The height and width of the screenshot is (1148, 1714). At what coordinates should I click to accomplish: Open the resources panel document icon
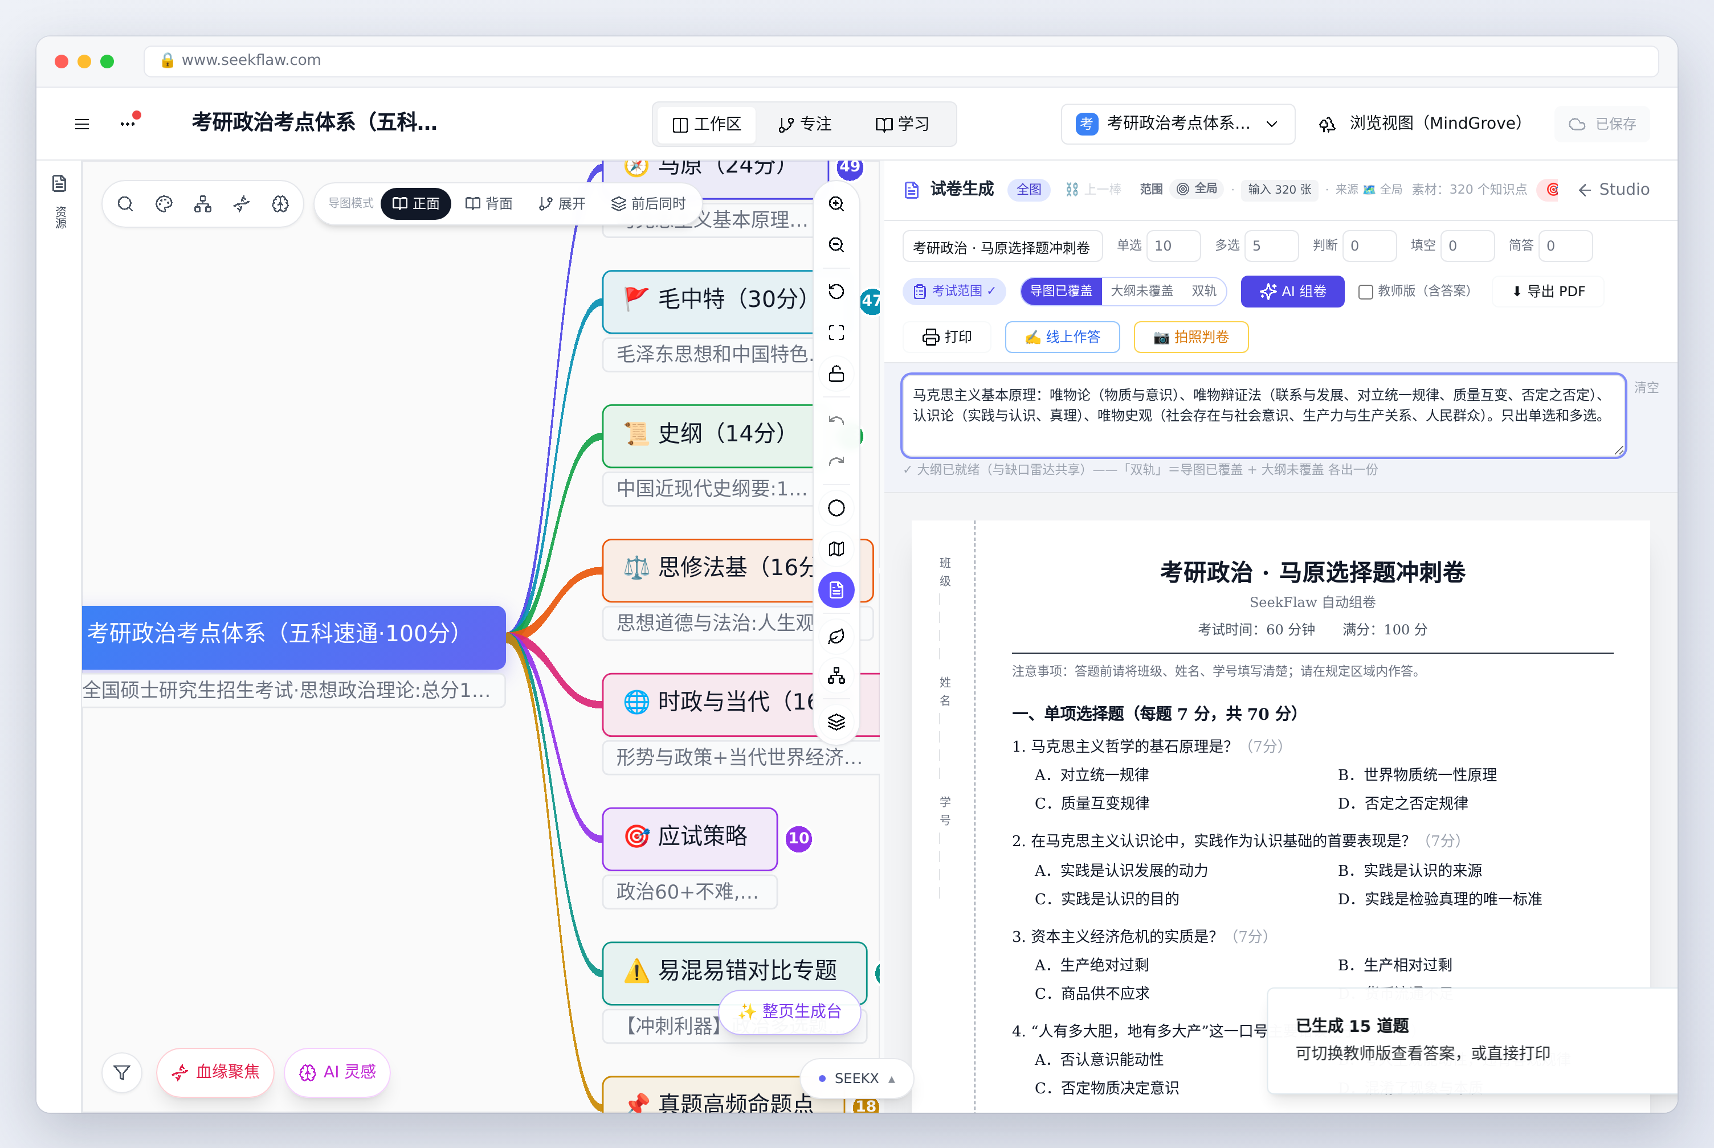pyautogui.click(x=59, y=183)
